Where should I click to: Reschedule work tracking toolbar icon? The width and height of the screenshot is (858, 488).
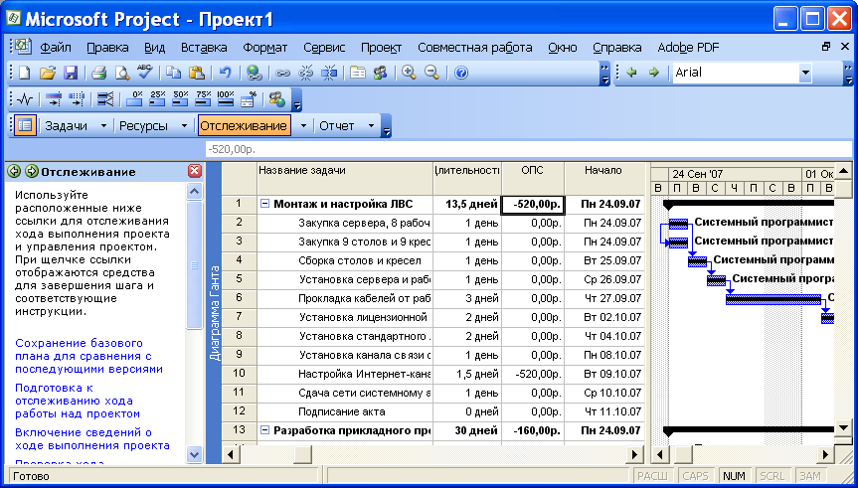tap(77, 99)
